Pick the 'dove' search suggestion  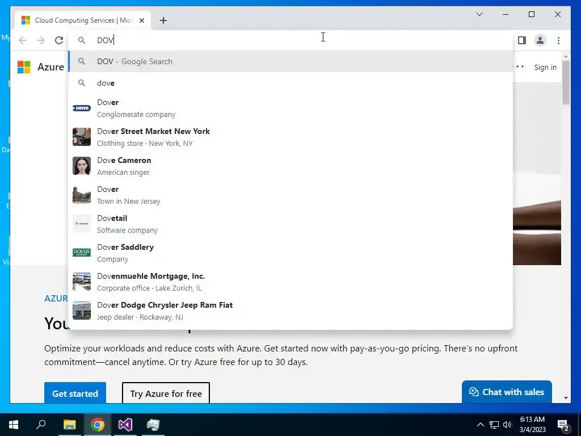tap(291, 83)
